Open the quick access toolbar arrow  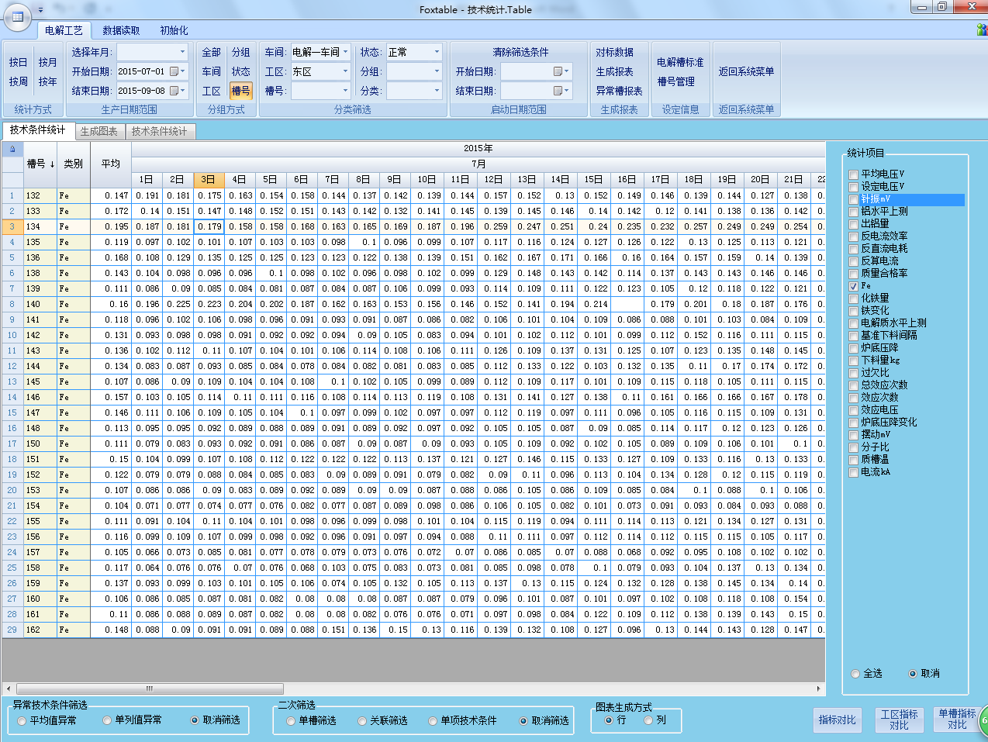pyautogui.click(x=40, y=10)
